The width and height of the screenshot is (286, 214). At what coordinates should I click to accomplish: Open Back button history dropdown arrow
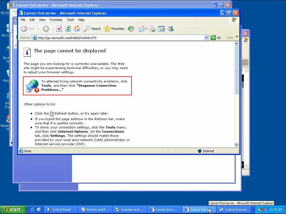[38, 29]
